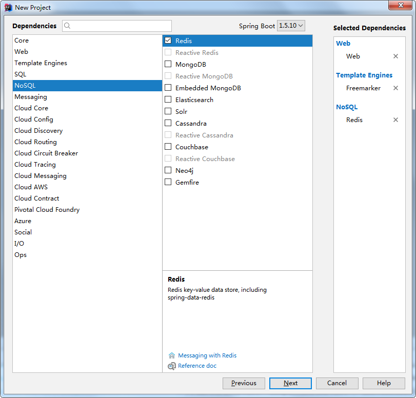
Task: Select the NoSQL category
Action: [x=87, y=86]
